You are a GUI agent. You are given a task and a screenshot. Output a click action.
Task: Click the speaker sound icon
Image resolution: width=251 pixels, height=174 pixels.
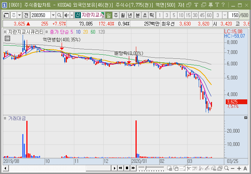66,15
